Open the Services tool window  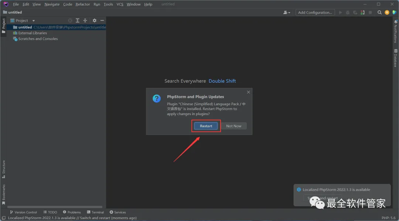[x=117, y=213]
